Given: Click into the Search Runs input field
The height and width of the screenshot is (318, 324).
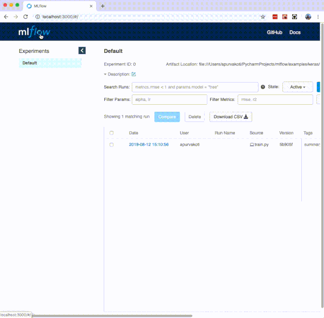Looking at the screenshot, I should point(195,87).
